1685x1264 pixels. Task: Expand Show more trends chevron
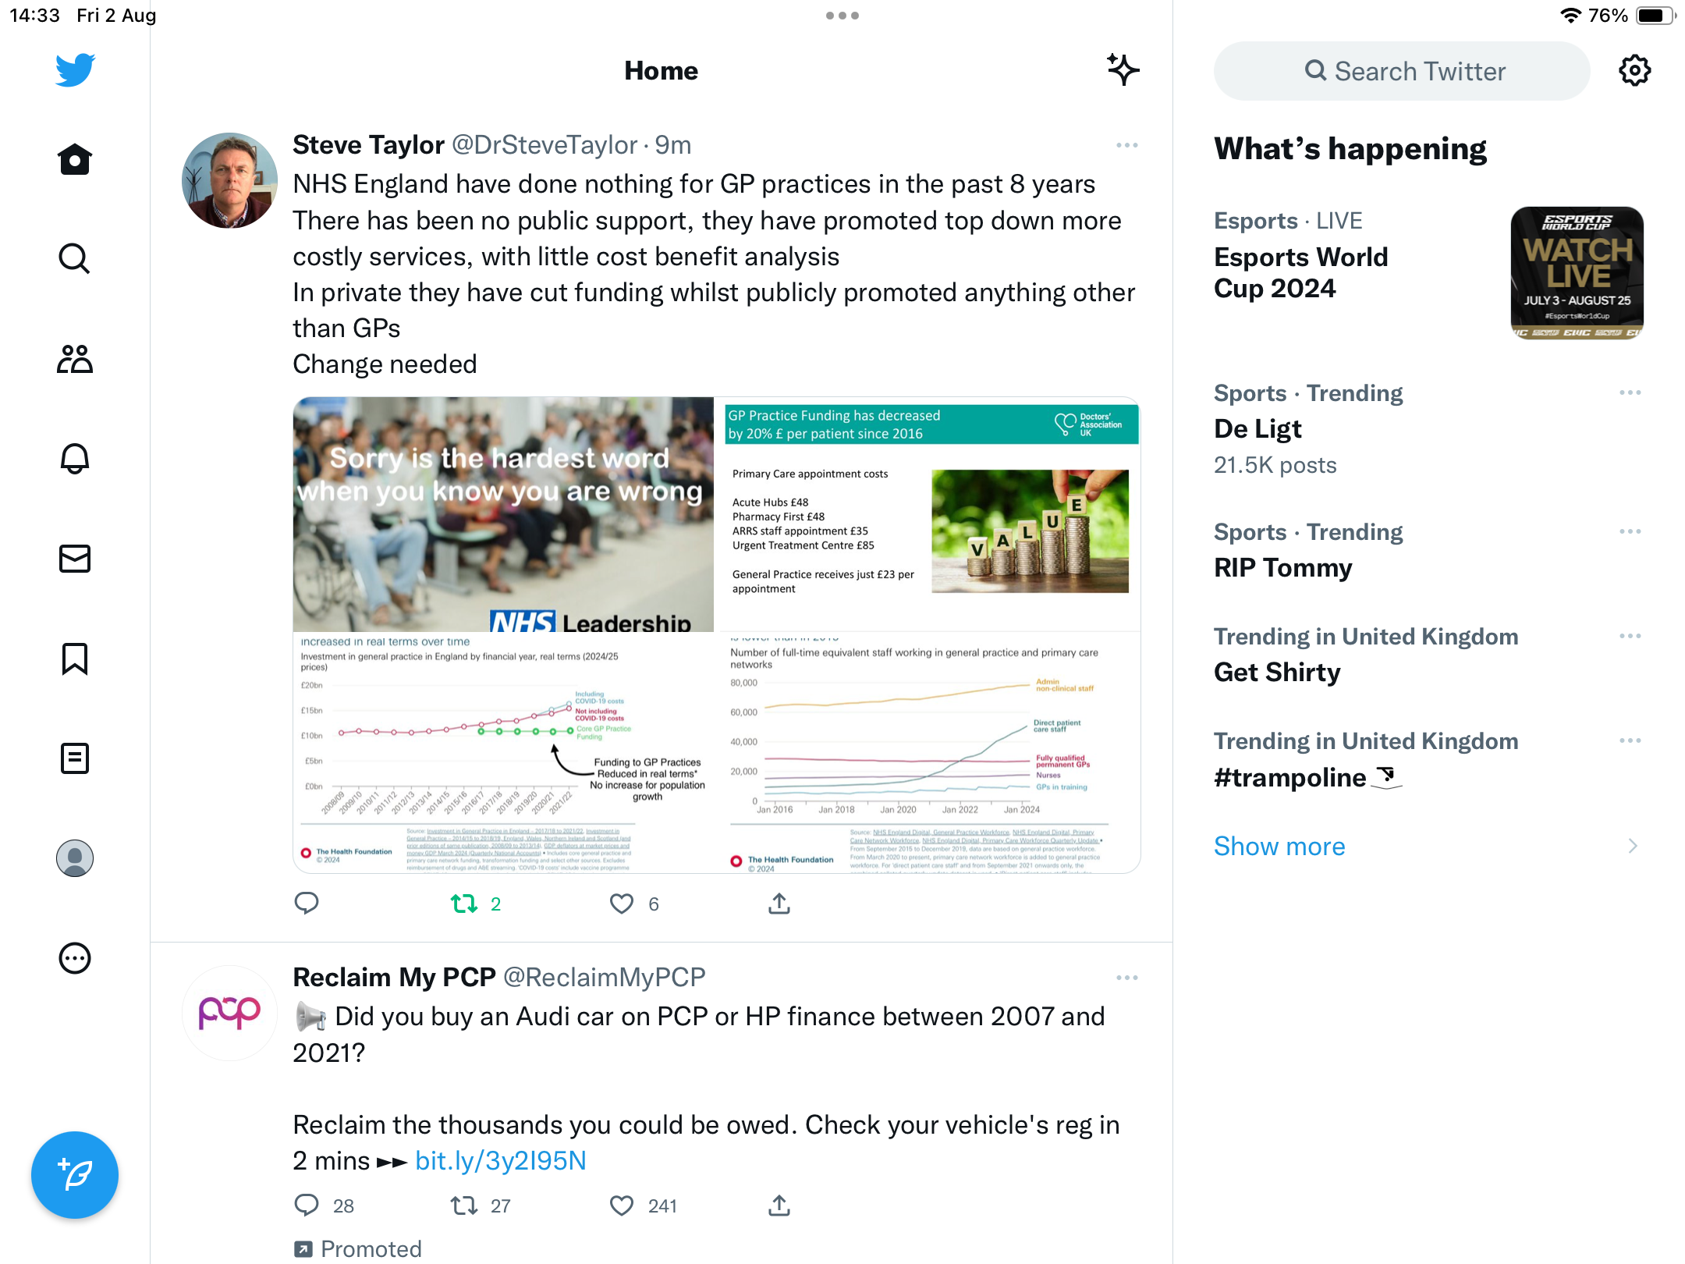point(1632,847)
